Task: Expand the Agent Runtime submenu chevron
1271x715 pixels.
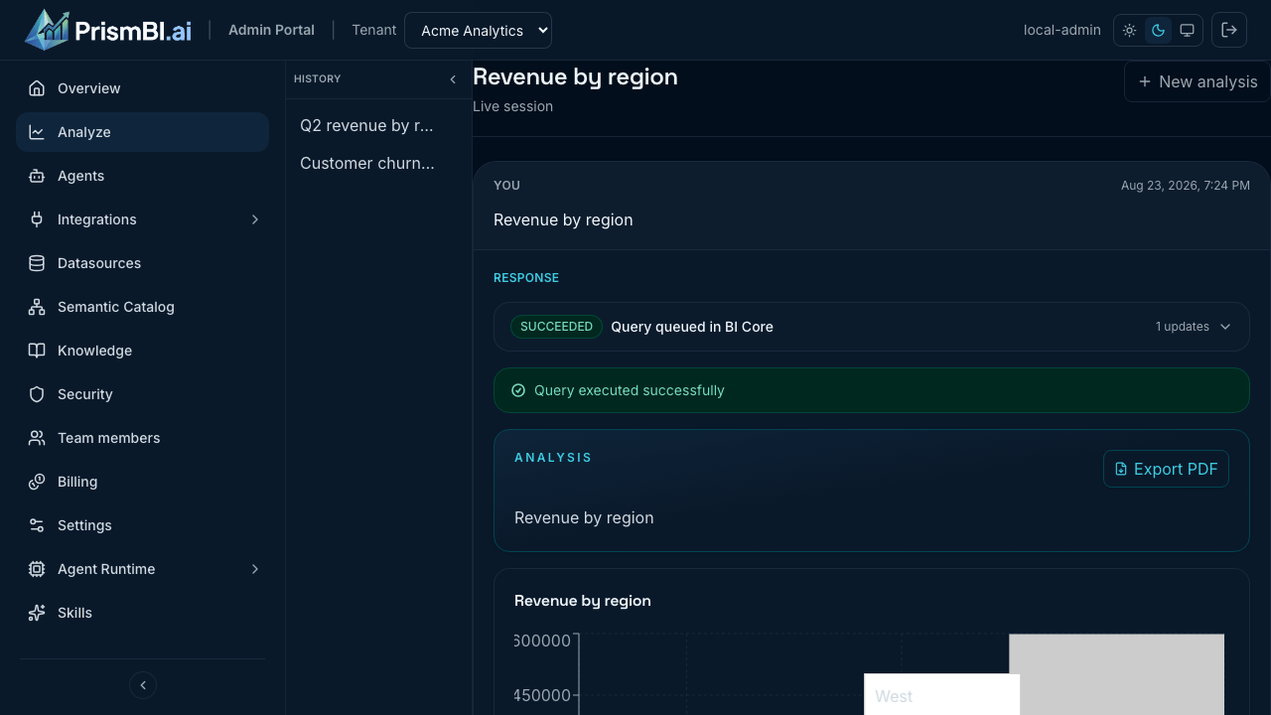Action: (x=255, y=569)
